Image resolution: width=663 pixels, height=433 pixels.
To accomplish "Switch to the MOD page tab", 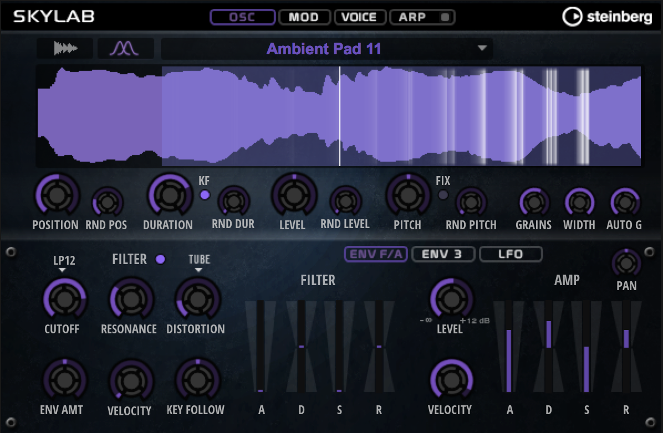I will 304,17.
